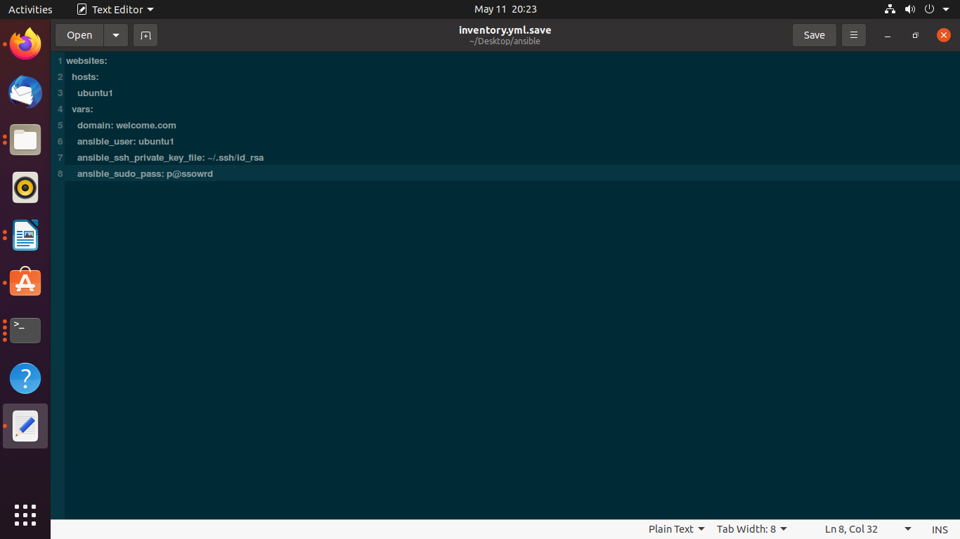Launch the Terminal from the dock

coord(25,330)
